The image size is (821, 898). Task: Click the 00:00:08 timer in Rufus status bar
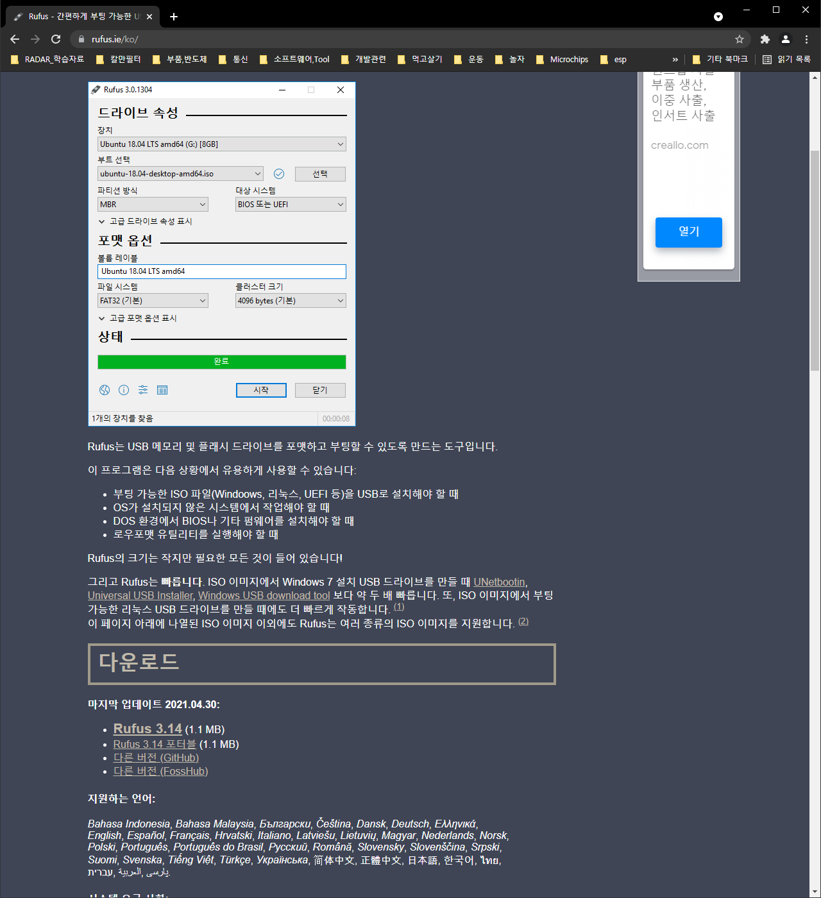(x=336, y=419)
